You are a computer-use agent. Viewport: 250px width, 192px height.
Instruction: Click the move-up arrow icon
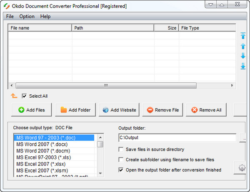[x=243, y=46]
